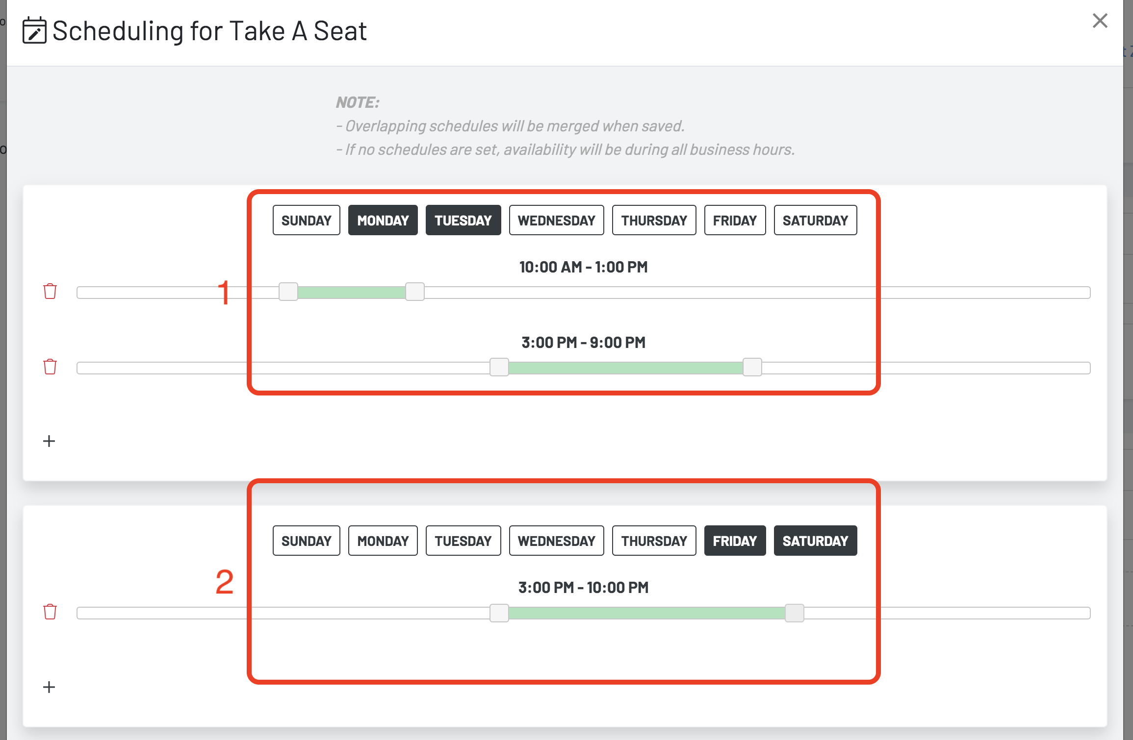Enable Monday in the second schedule

click(383, 541)
